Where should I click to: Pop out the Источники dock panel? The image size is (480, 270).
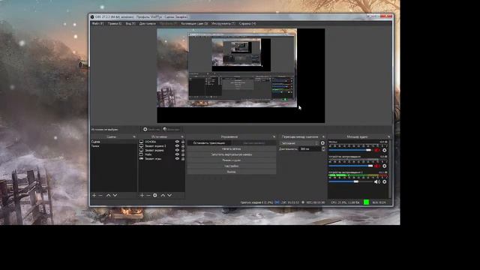click(182, 136)
